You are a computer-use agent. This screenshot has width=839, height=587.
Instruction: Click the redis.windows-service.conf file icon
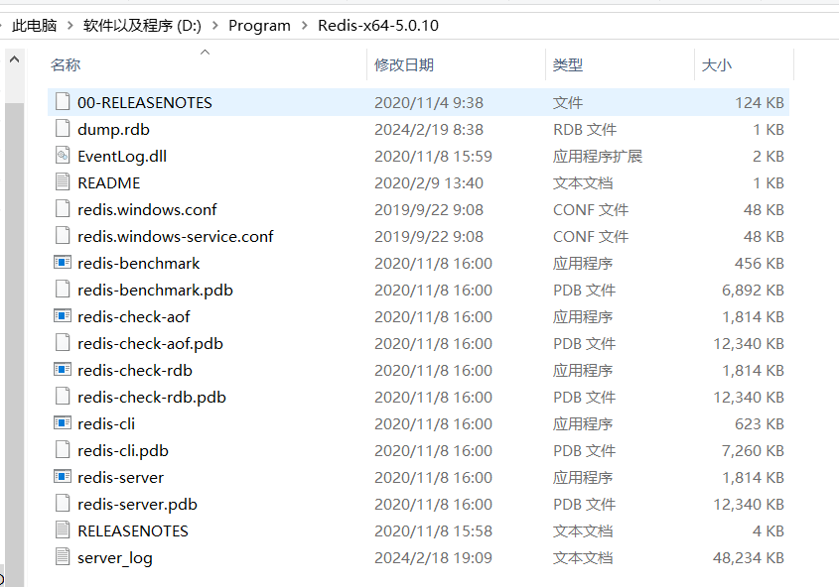point(63,235)
